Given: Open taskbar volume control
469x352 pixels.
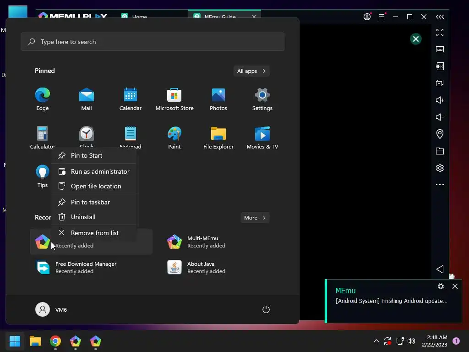Looking at the screenshot, I should pos(411,341).
